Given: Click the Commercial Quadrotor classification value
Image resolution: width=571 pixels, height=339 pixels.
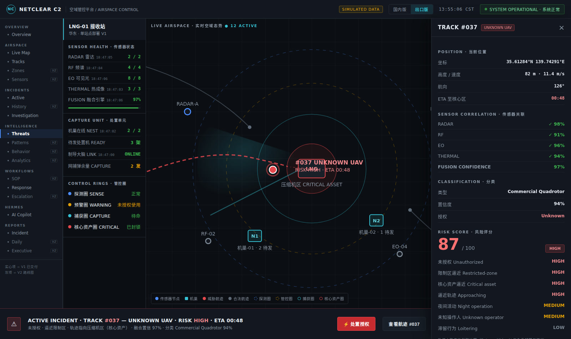Looking at the screenshot, I should click(536, 192).
